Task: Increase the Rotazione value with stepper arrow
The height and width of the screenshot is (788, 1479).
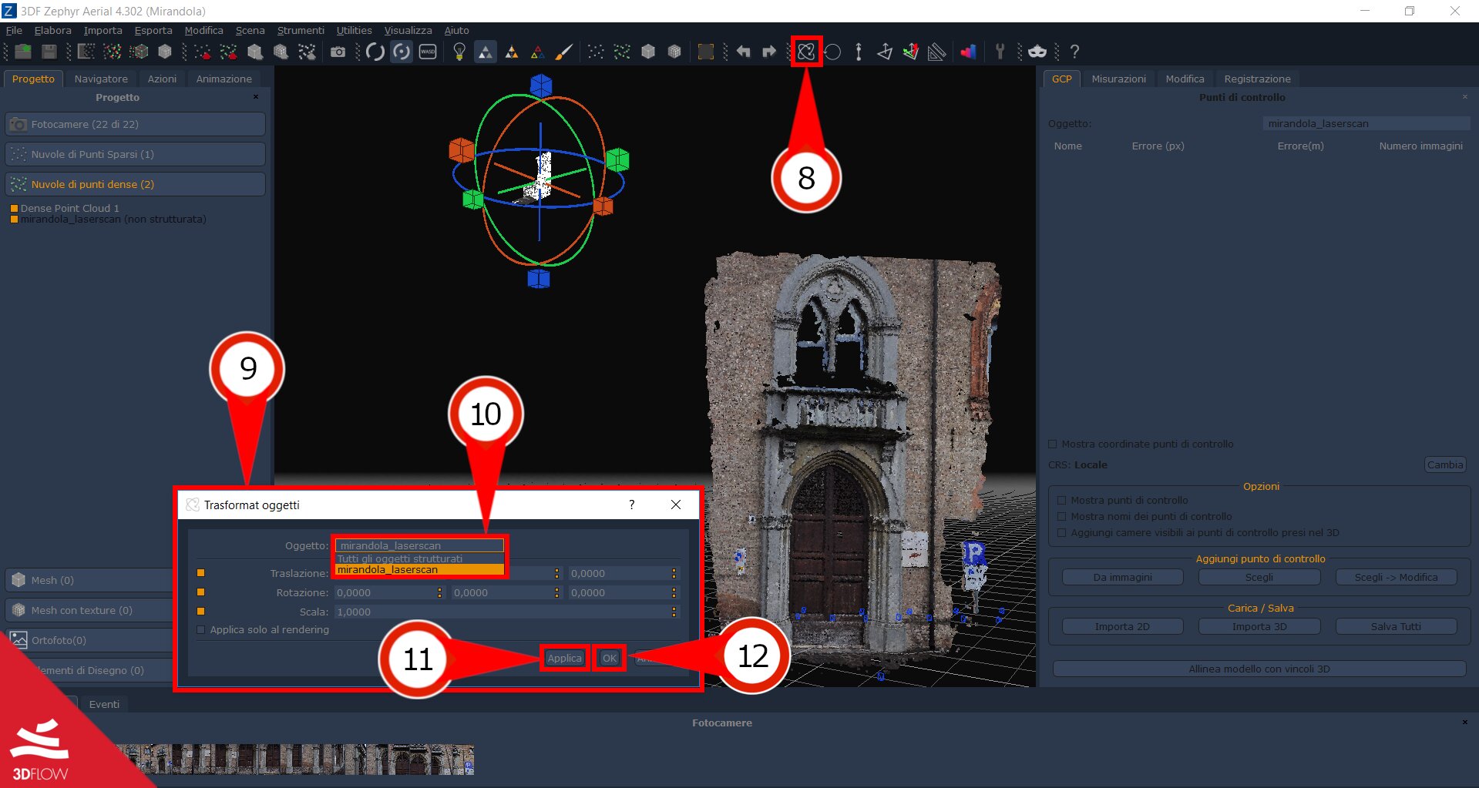Action: [x=439, y=589]
